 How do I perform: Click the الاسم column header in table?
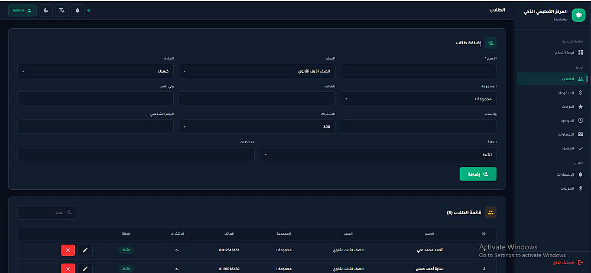(430, 233)
